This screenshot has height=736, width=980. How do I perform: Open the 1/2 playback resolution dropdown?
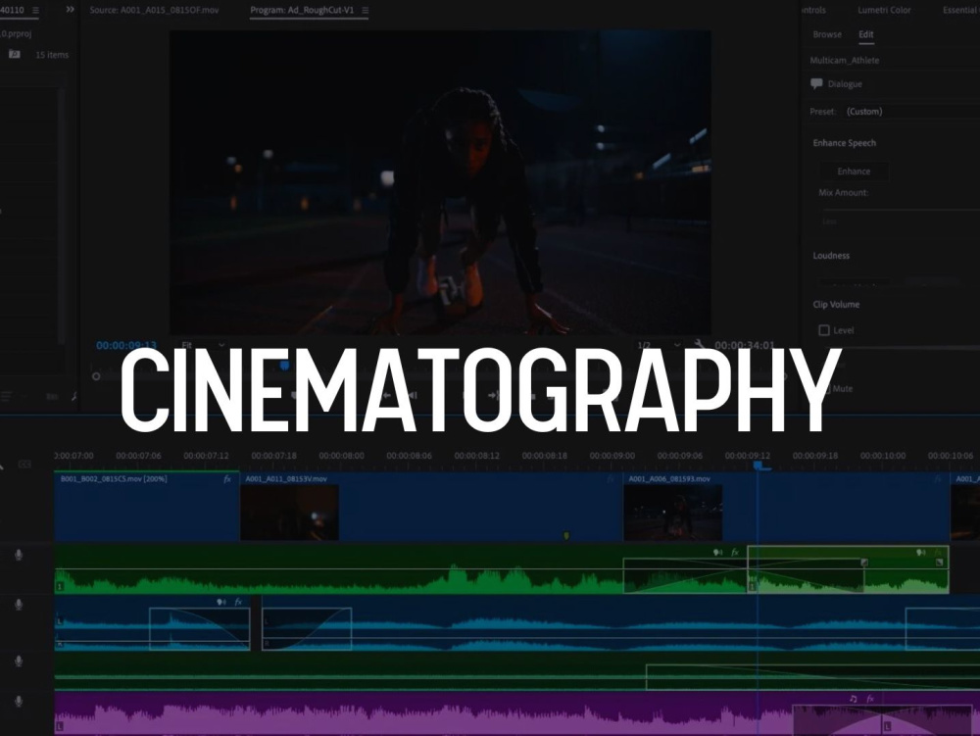point(659,345)
